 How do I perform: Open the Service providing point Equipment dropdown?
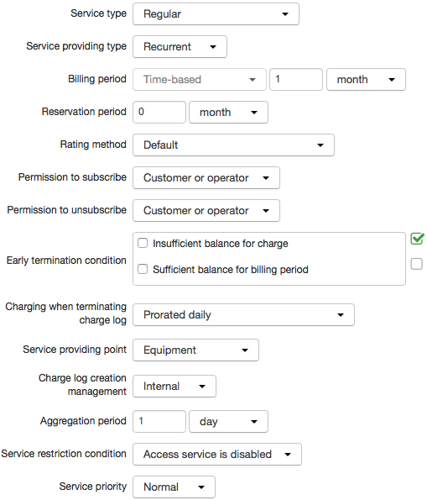pos(195,350)
